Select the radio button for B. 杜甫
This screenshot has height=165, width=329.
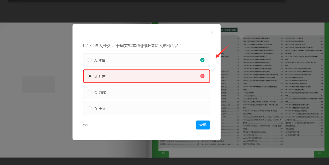pos(90,76)
